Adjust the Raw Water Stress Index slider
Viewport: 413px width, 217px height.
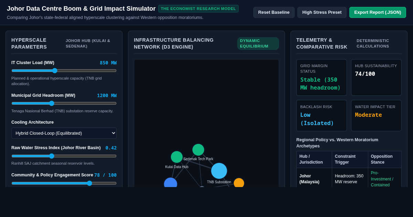[x=64, y=156]
